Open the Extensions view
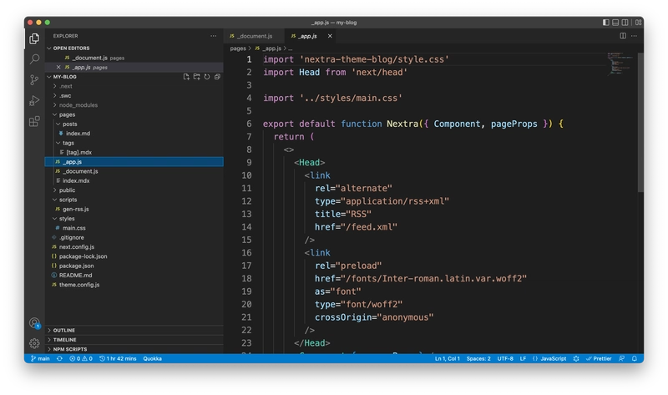Viewport: 668px width, 395px height. pyautogui.click(x=34, y=121)
